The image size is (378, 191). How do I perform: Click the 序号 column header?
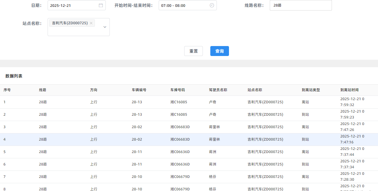[7, 90]
